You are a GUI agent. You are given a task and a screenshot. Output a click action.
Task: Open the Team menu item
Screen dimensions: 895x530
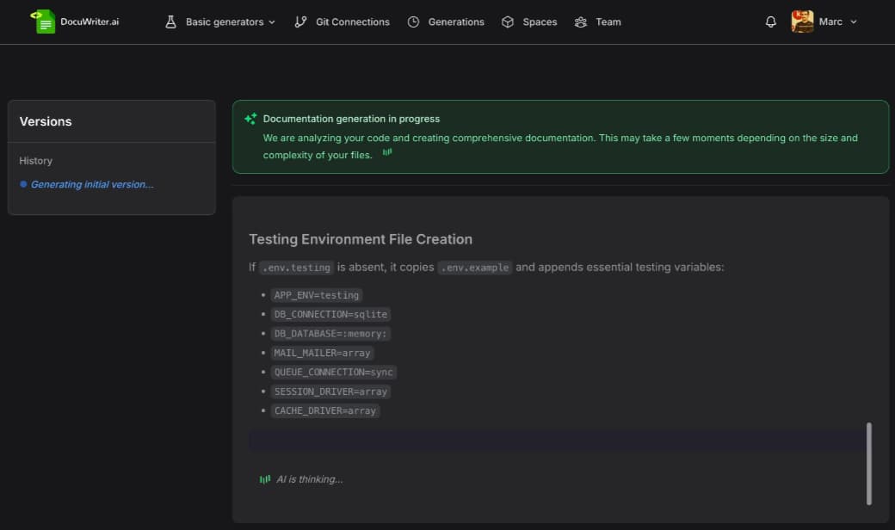pyautogui.click(x=608, y=22)
